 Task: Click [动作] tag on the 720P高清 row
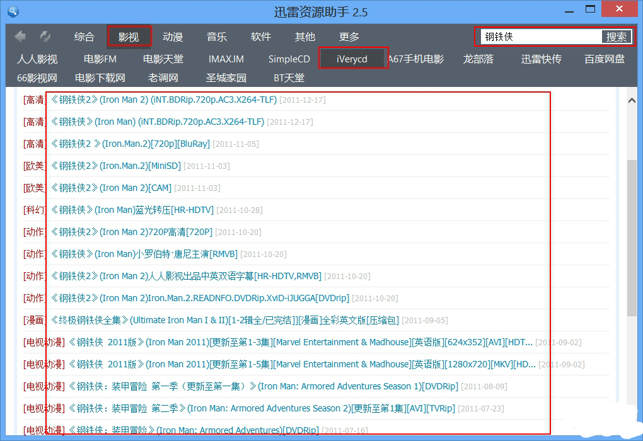[35, 232]
